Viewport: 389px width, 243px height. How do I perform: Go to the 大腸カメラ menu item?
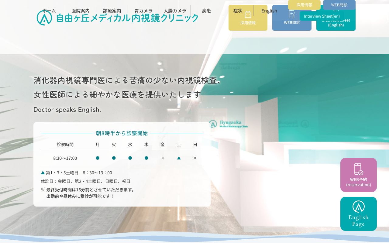(175, 11)
